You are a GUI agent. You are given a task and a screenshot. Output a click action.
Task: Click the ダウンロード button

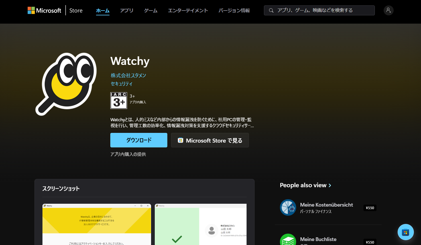click(x=139, y=140)
